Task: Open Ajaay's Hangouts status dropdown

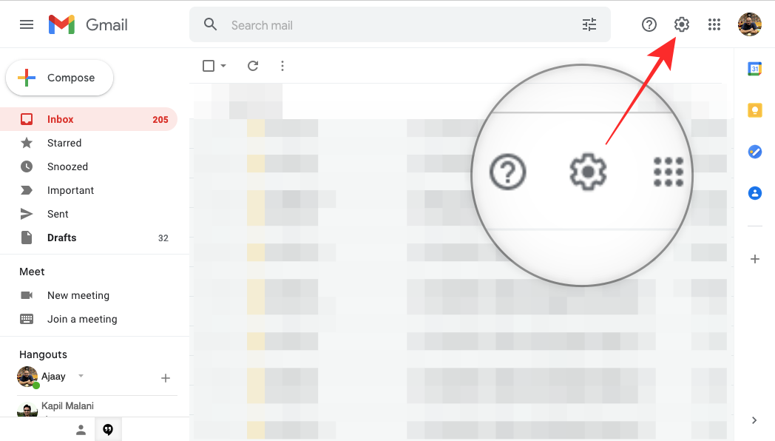Action: point(81,376)
